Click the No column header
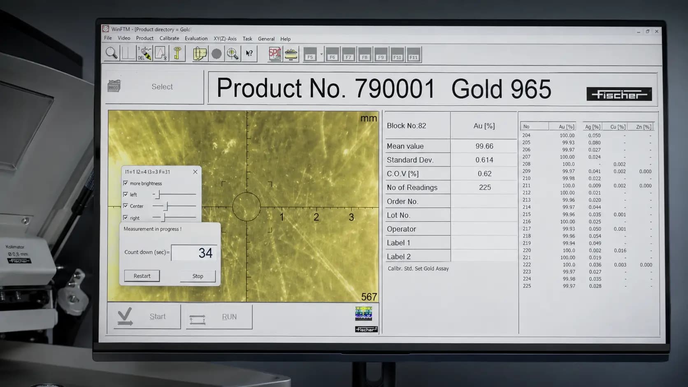Image resolution: width=688 pixels, height=387 pixels. point(535,127)
